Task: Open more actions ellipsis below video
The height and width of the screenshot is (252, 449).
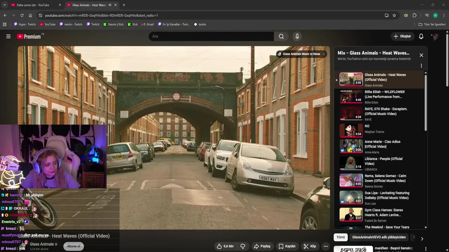Action: 326,246
